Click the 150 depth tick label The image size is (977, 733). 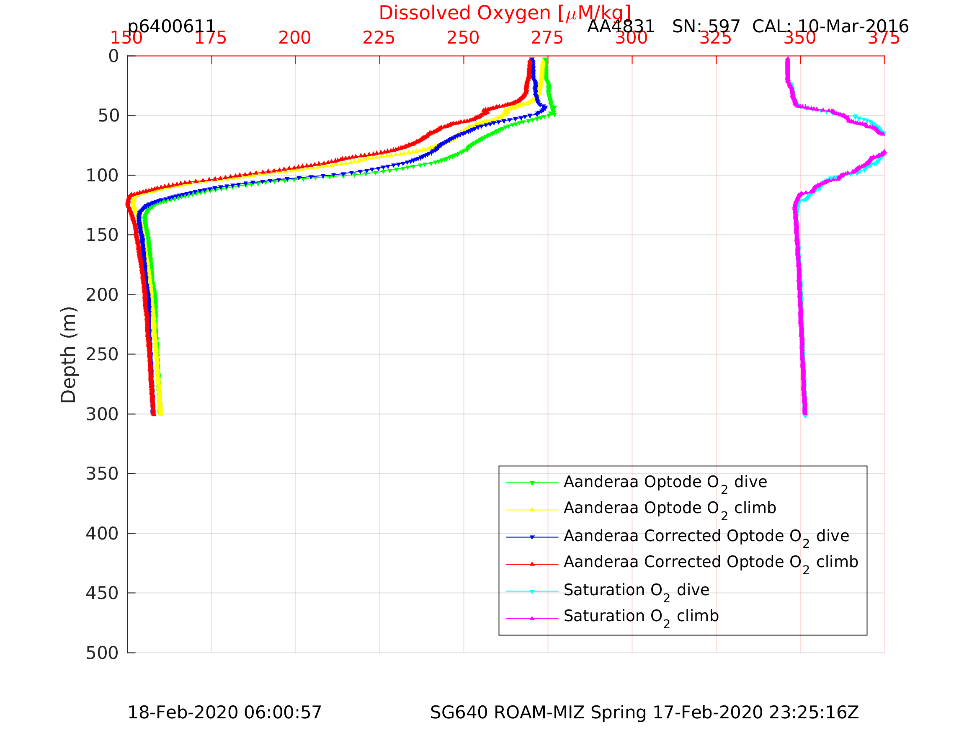103,235
